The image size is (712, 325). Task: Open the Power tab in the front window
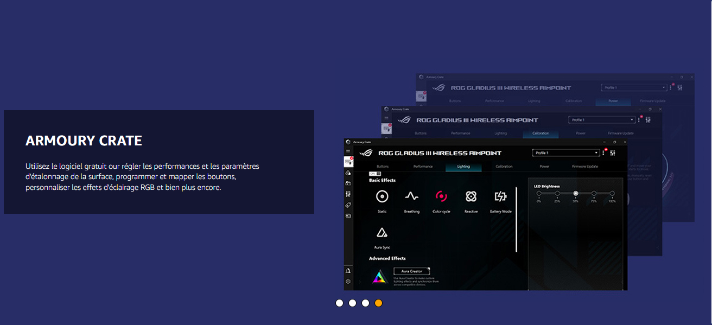point(544,167)
